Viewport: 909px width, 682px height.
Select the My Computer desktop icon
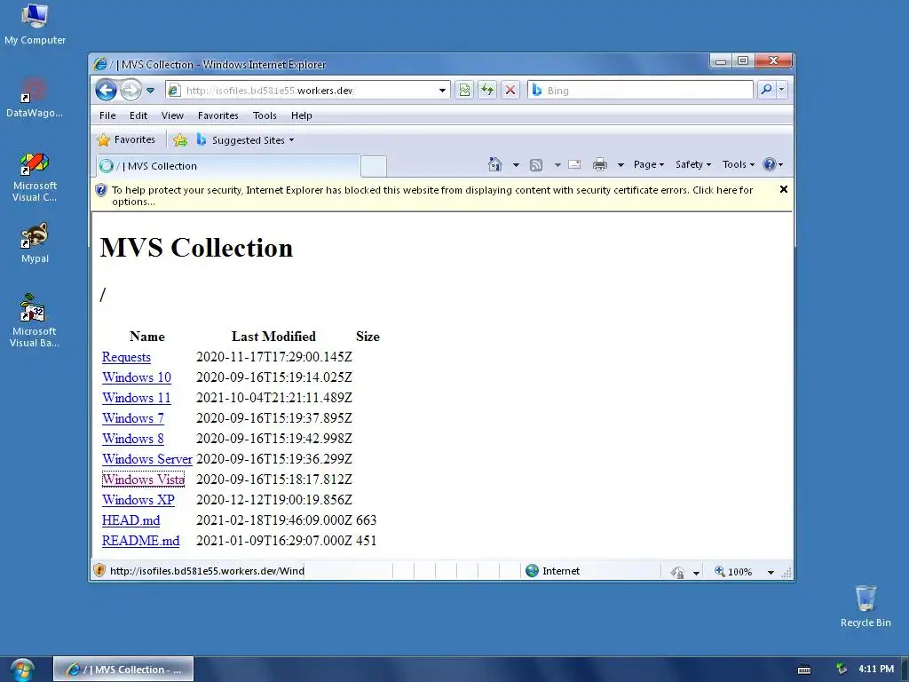pos(35,24)
